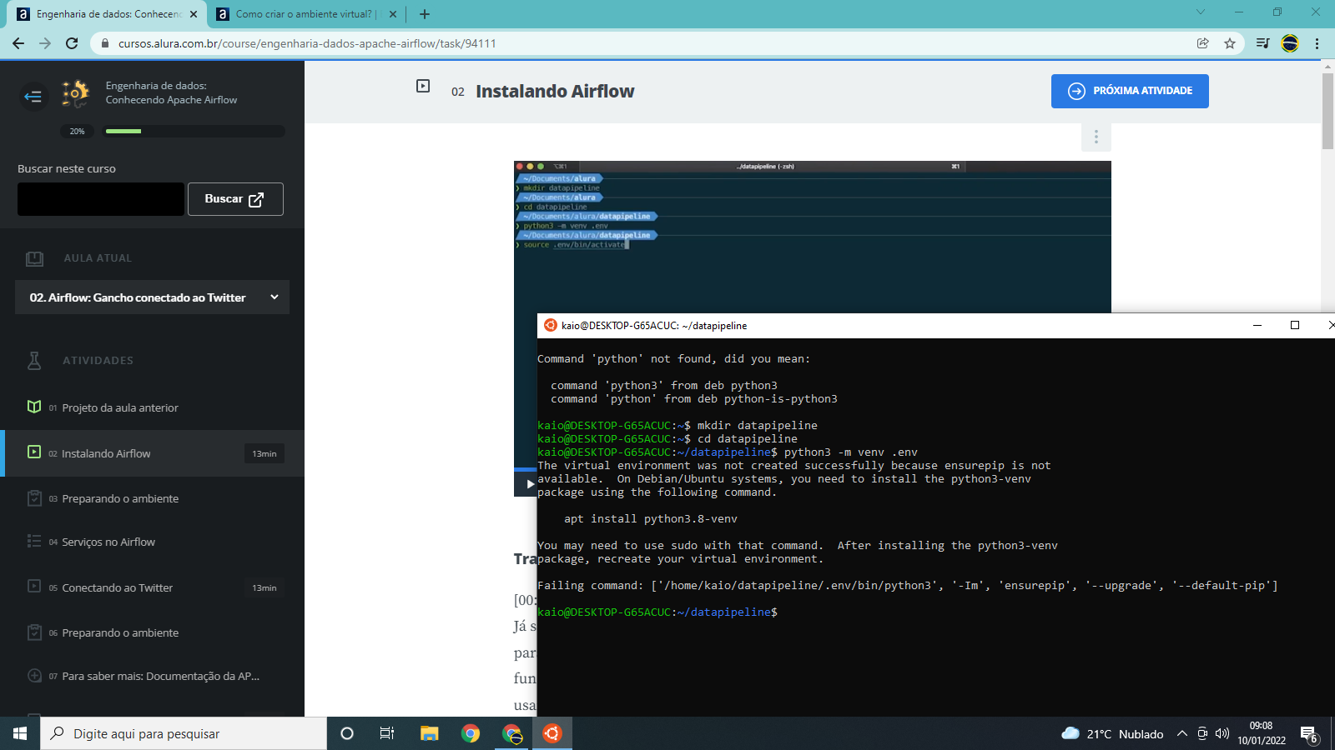1335x750 pixels.
Task: Reload the current page
Action: (72, 43)
